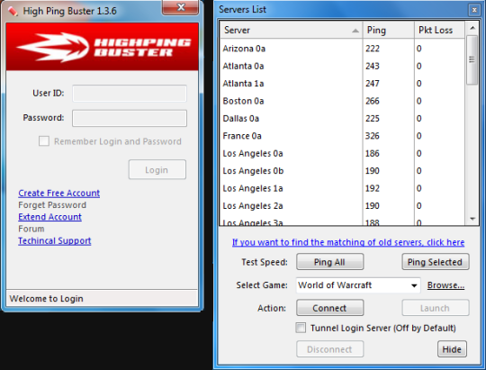The image size is (486, 370).
Task: Click the server list scroll down arrow
Action: click(472, 219)
